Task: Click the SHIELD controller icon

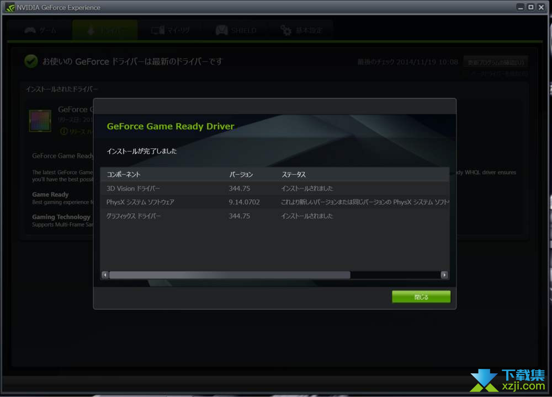Action: (x=222, y=30)
